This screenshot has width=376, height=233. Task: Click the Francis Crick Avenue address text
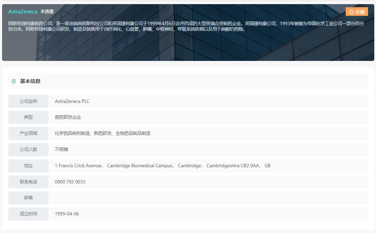[x=79, y=166]
